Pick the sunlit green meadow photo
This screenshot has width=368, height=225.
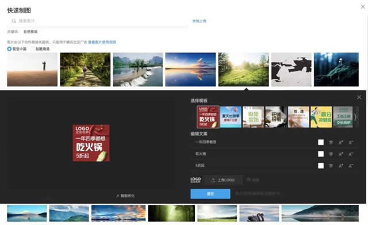point(244,70)
